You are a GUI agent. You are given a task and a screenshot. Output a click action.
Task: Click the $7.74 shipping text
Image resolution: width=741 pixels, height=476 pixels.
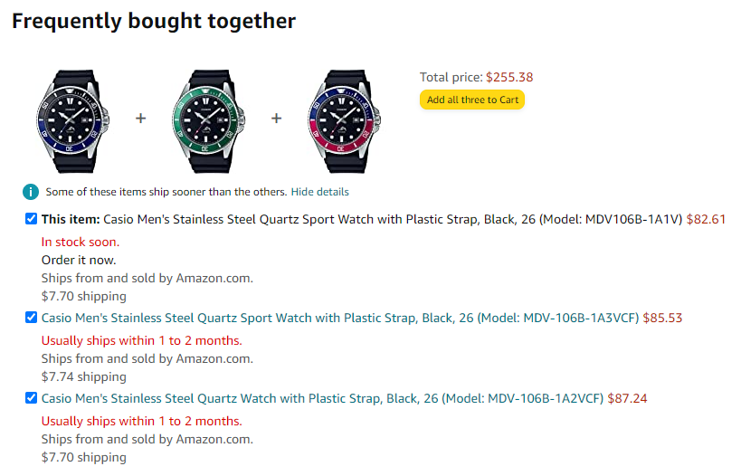84,376
